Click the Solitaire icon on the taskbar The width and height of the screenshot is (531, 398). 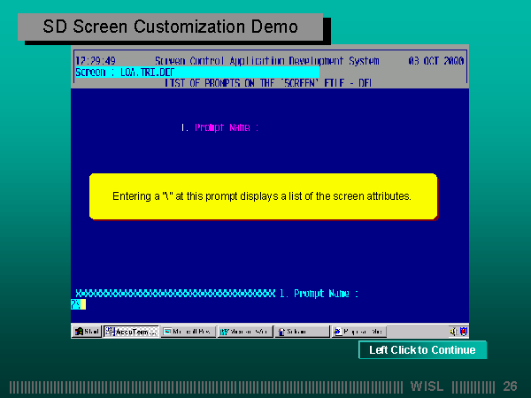(x=281, y=332)
